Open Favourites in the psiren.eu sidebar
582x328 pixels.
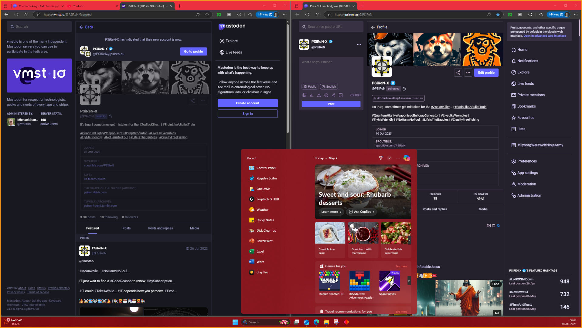coord(523,118)
